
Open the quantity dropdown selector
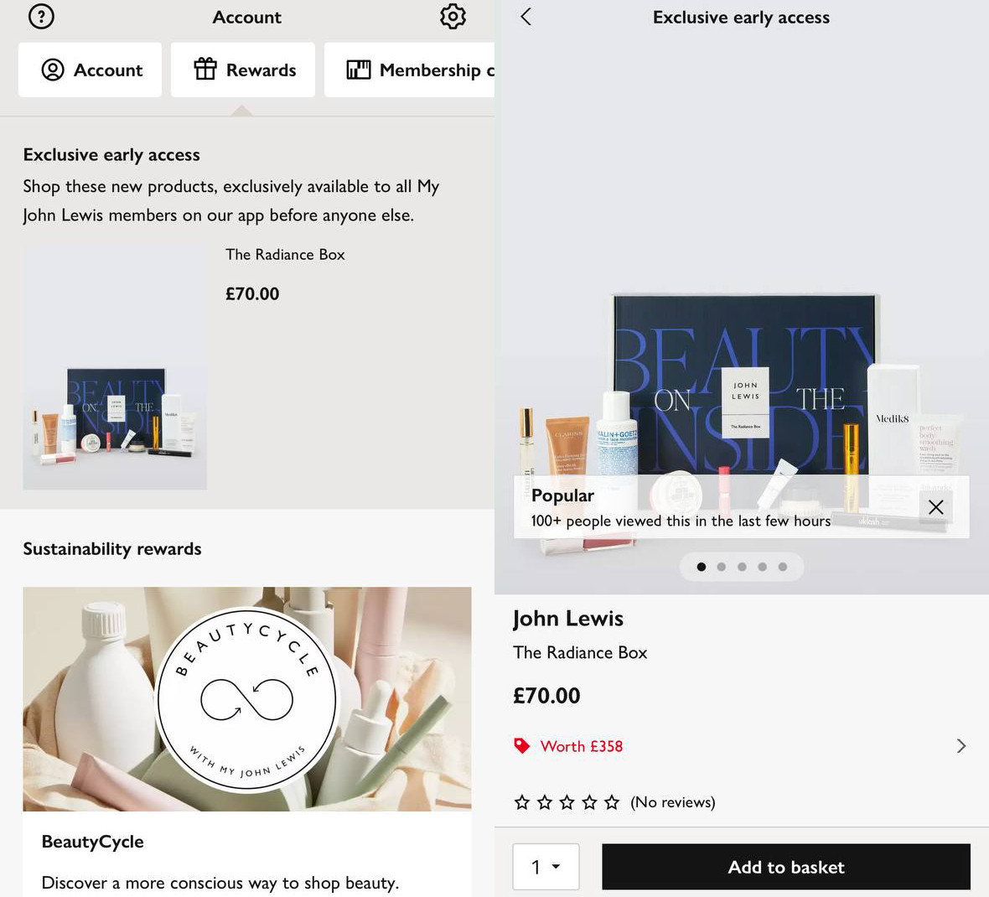(546, 867)
